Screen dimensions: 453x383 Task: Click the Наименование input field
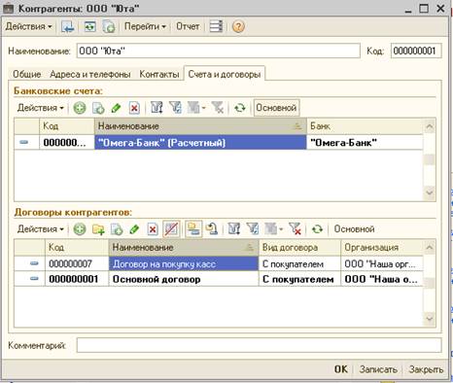(x=219, y=51)
